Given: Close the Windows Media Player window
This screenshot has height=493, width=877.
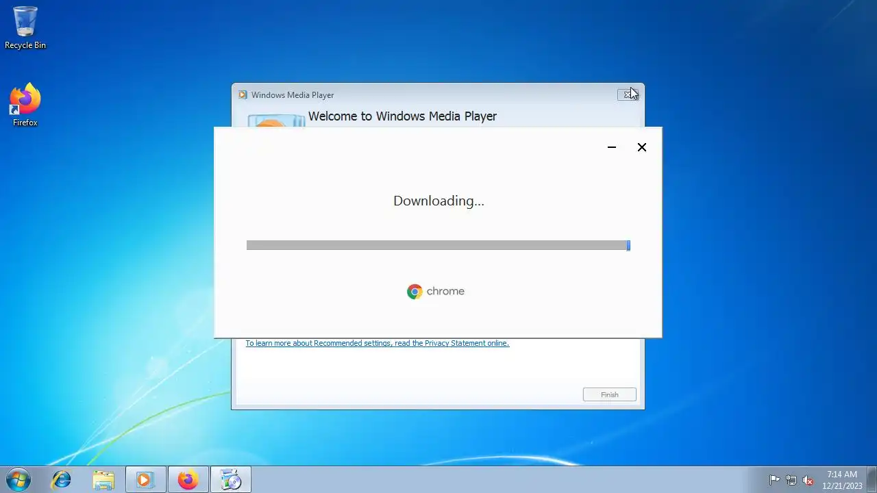Looking at the screenshot, I should click(x=628, y=94).
